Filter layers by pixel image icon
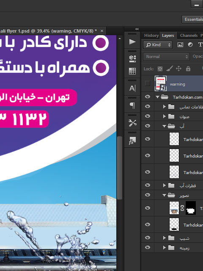 click(180, 45)
